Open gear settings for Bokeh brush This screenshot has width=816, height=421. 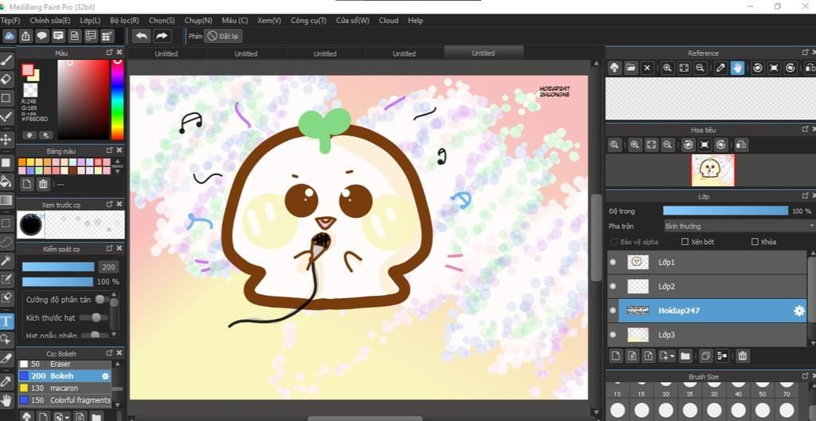106,376
